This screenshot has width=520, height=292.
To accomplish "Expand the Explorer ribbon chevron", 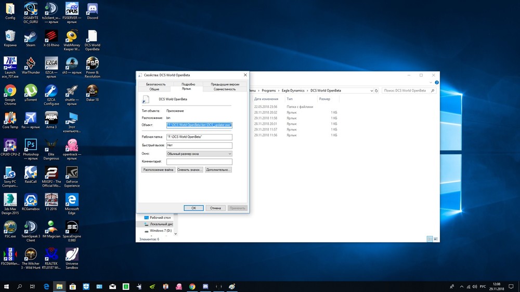I will 430,83.
